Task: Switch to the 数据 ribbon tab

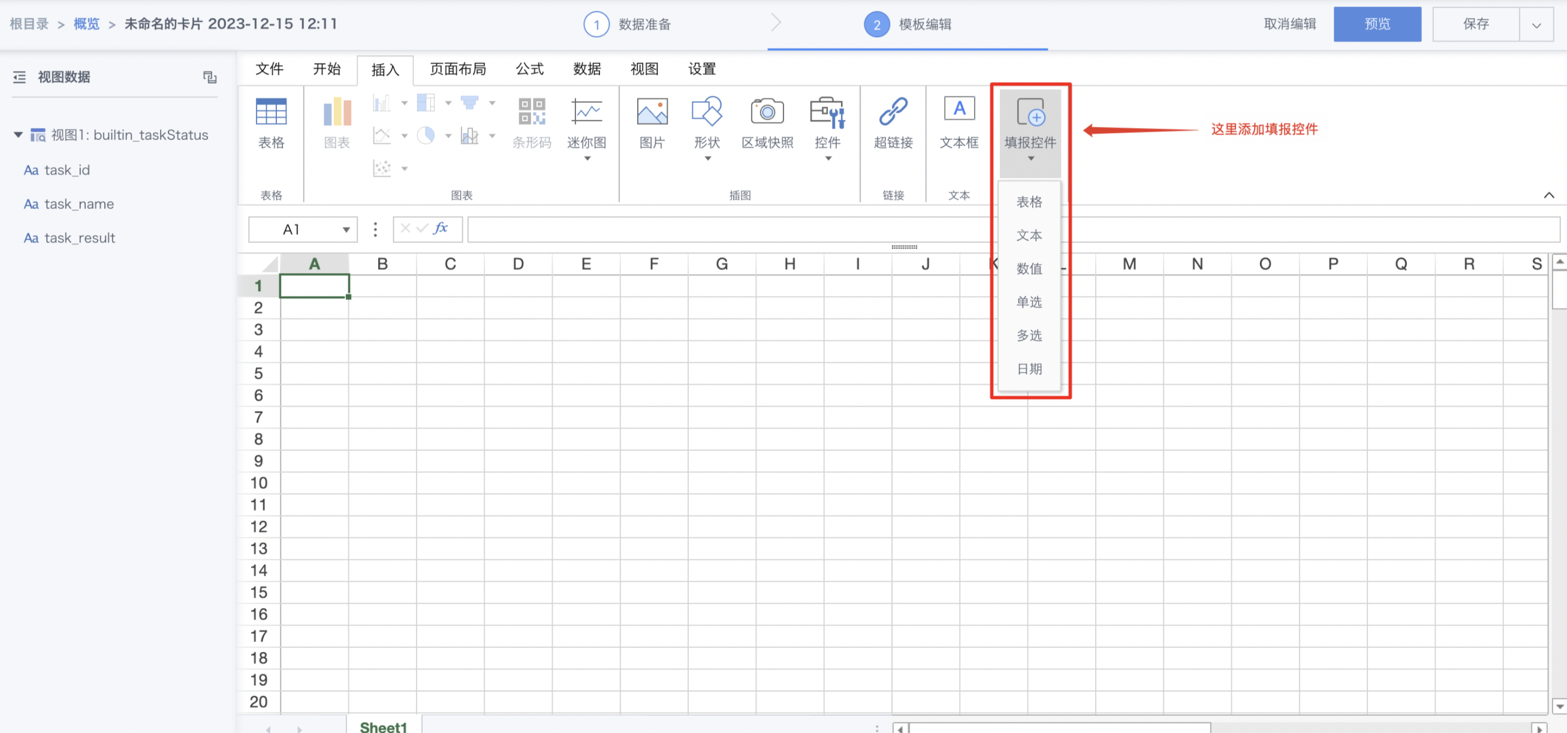Action: pyautogui.click(x=587, y=69)
